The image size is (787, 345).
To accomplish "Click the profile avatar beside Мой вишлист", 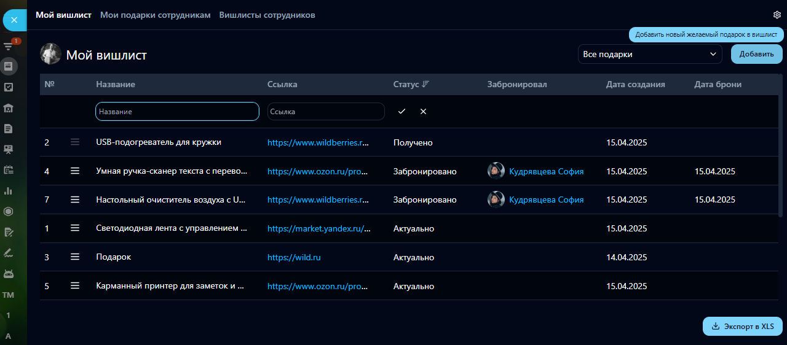I will point(50,54).
